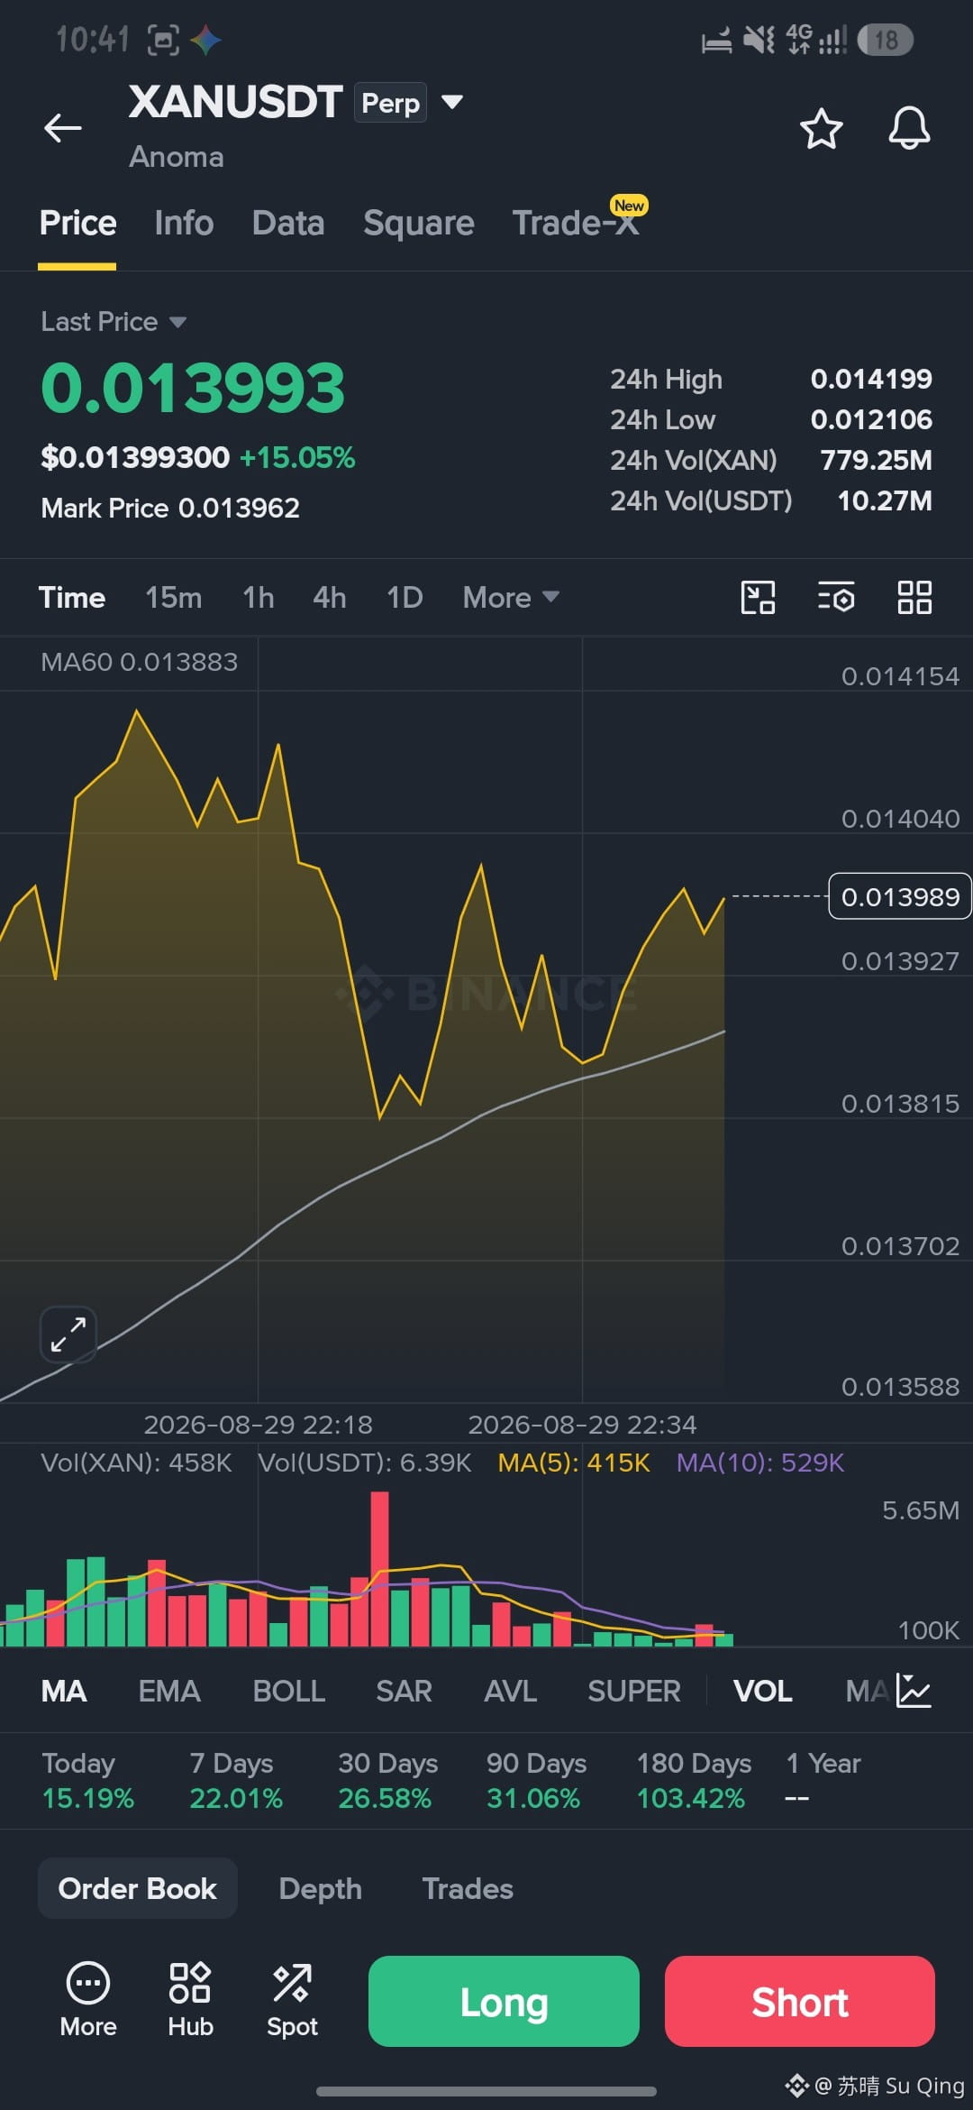Viewport: 973px width, 2110px height.
Task: Toggle the SAR indicator
Action: click(x=405, y=1691)
